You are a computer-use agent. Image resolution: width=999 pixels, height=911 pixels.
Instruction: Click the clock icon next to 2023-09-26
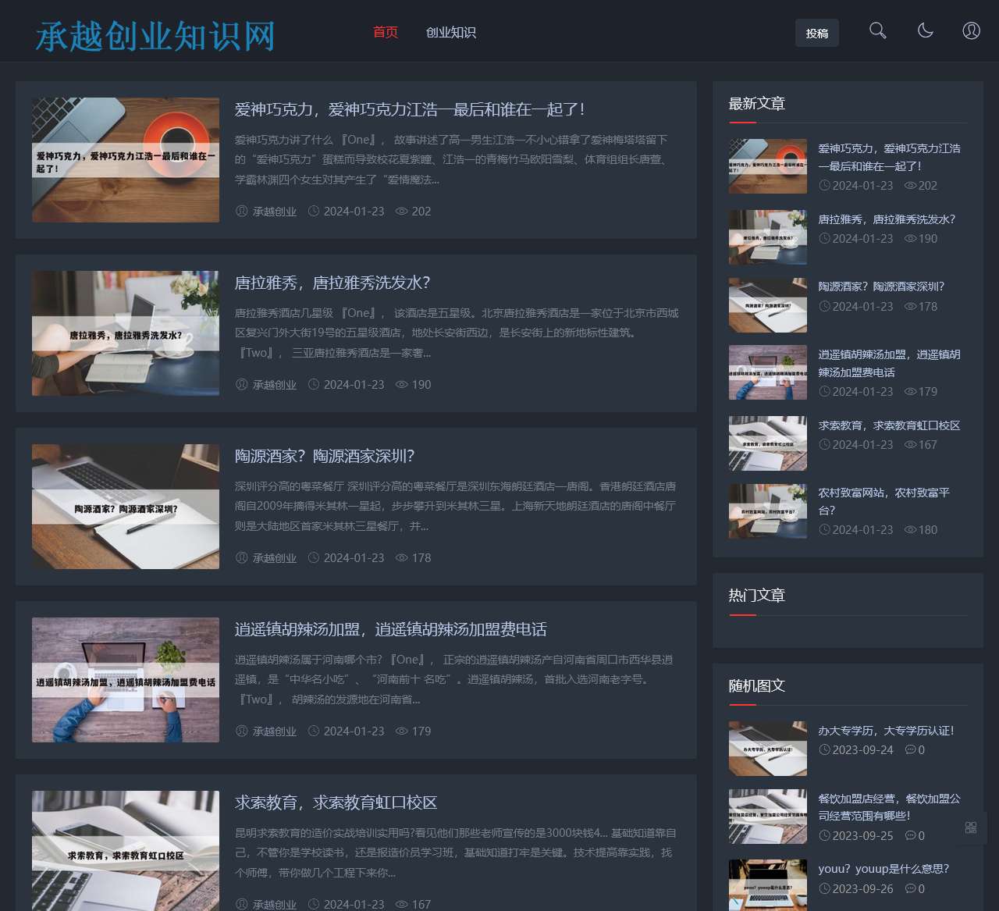(x=823, y=888)
